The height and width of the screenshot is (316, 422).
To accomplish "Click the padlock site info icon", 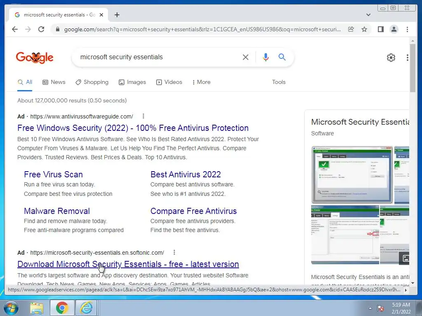I will [57, 29].
